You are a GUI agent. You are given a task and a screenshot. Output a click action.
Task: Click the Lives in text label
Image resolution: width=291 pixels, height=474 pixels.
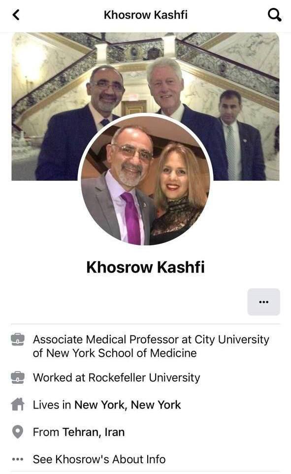(x=52, y=405)
